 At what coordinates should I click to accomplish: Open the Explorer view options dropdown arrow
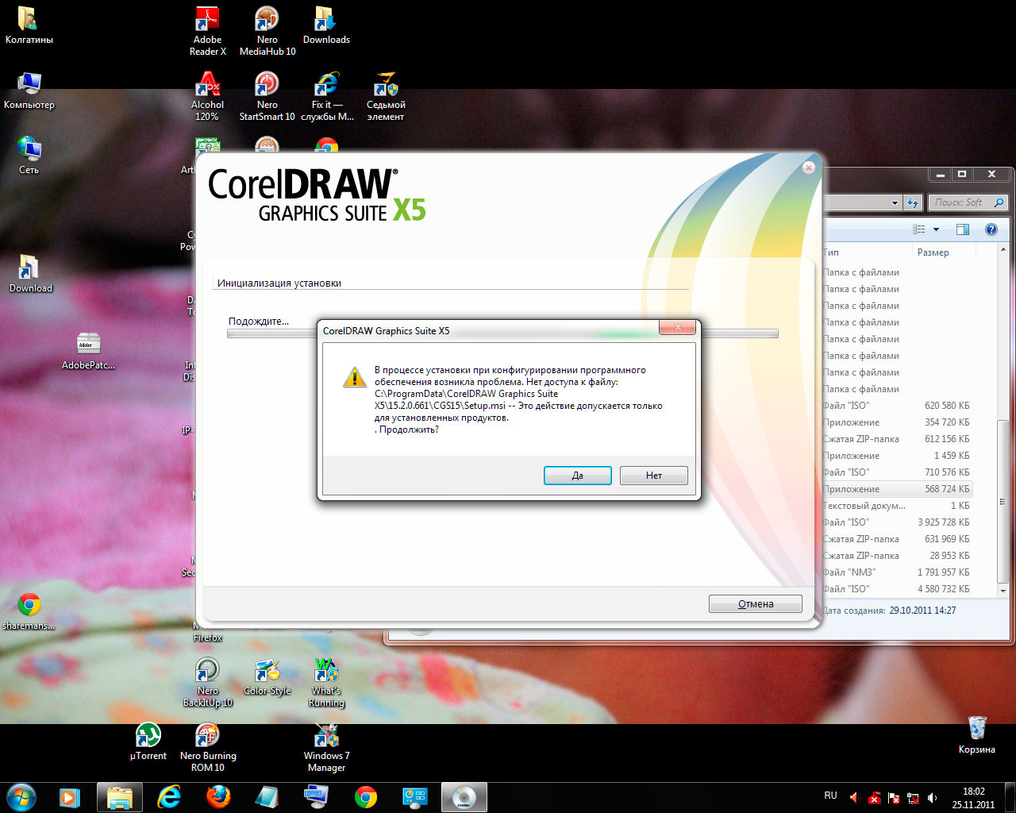[x=936, y=229]
